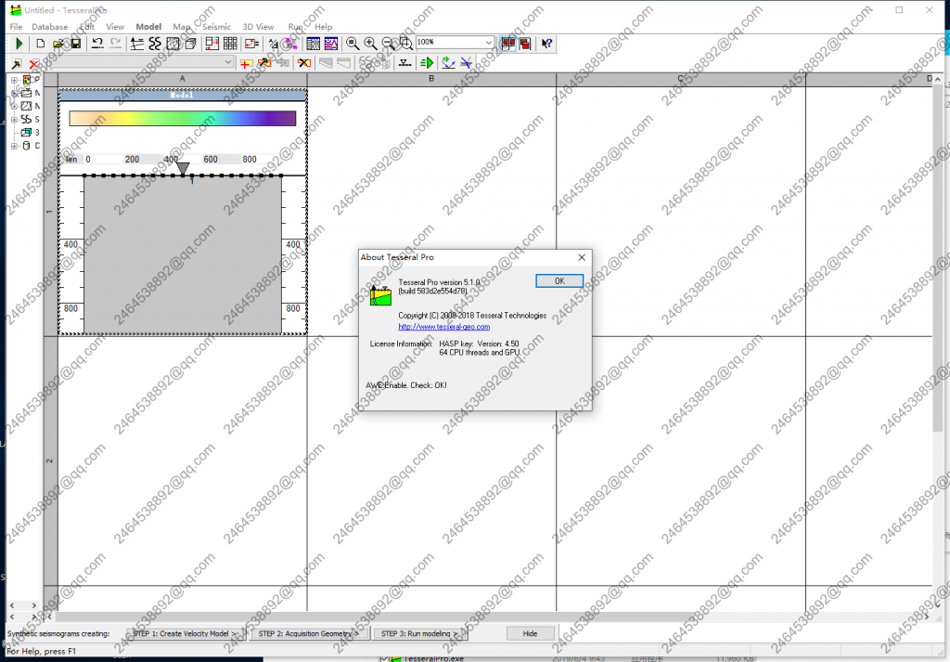Image resolution: width=950 pixels, height=662 pixels.
Task: Click OK in About Tesseral Pro dialog
Action: coord(559,280)
